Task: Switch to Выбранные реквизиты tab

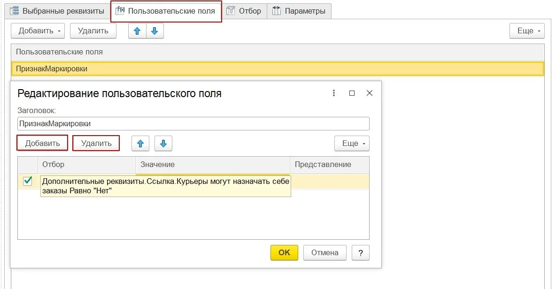Action: click(58, 11)
